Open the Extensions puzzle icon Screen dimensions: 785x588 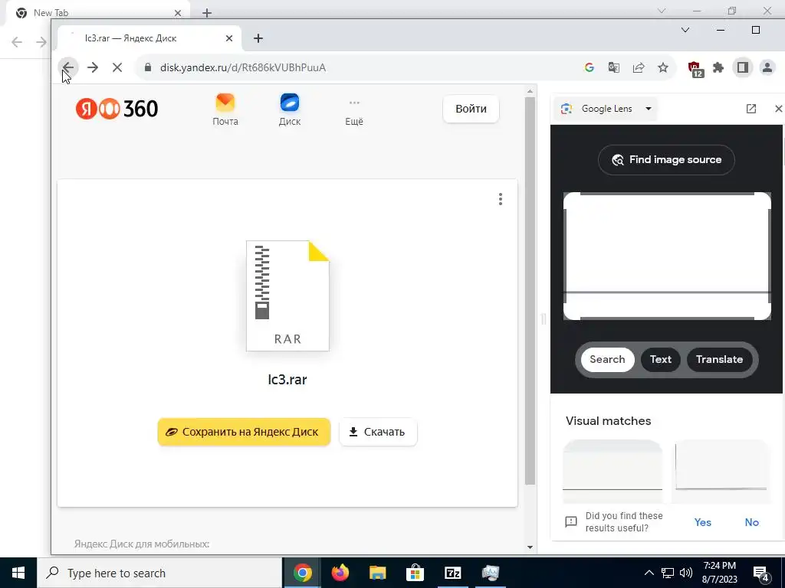click(718, 67)
